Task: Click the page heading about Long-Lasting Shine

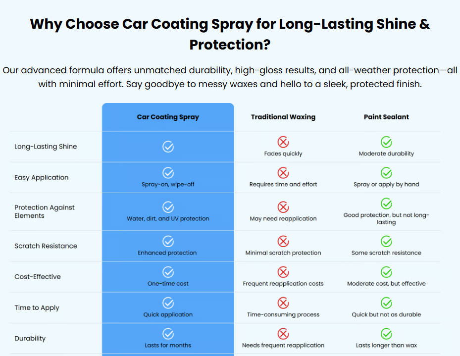Action: tap(230, 34)
